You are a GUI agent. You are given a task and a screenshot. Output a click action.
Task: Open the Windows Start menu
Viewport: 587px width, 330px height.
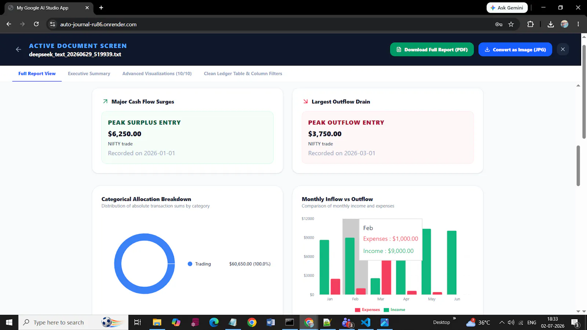coord(9,322)
